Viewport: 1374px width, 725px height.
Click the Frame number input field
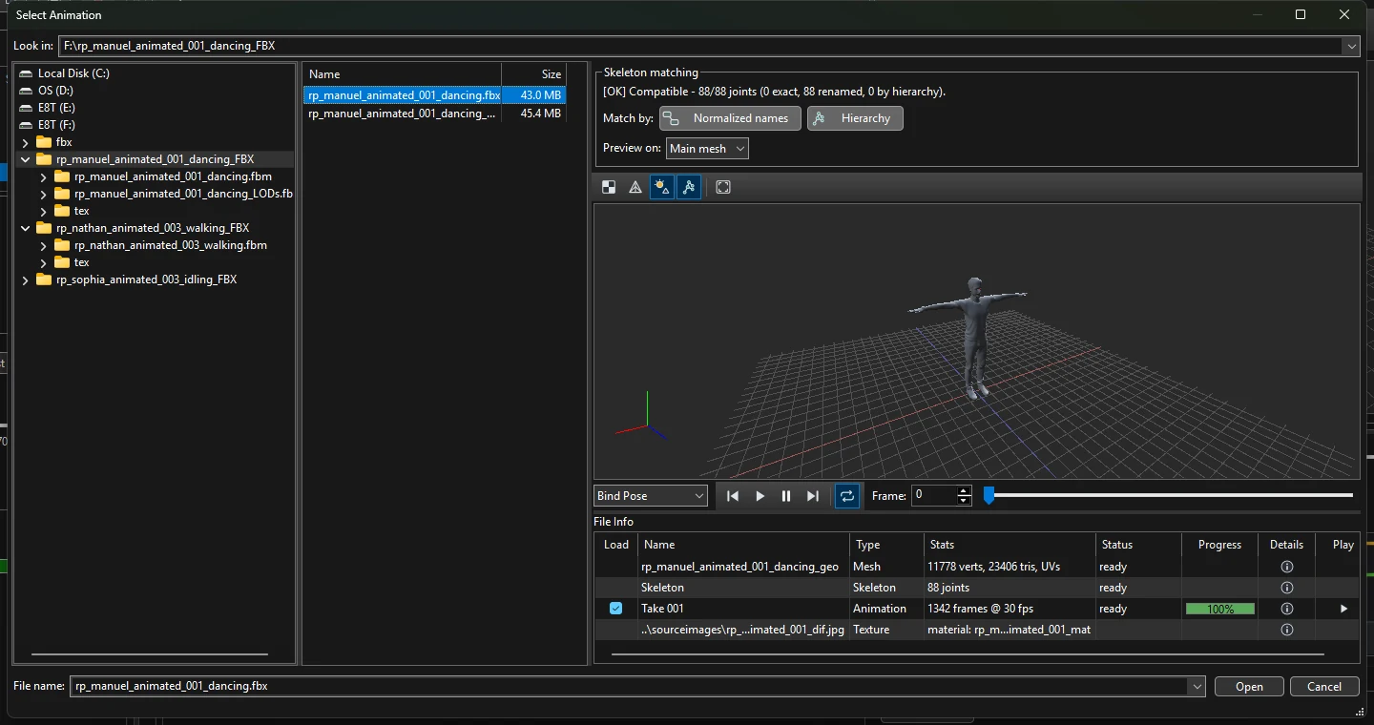click(x=933, y=496)
